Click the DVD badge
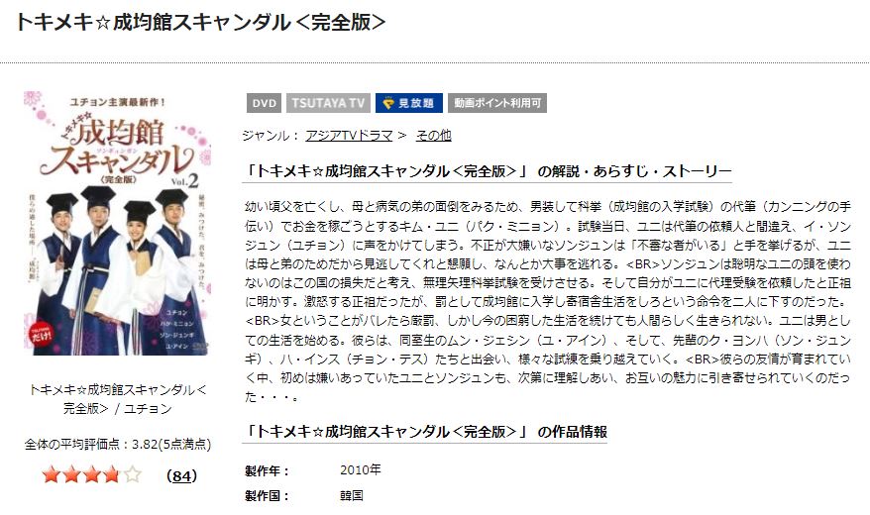The image size is (870, 515). (x=265, y=103)
